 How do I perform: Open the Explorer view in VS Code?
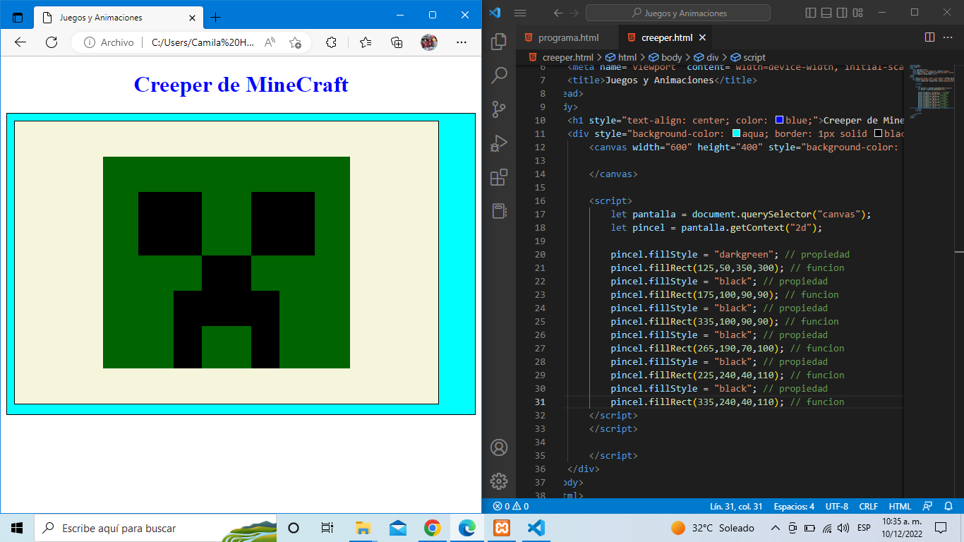pyautogui.click(x=499, y=42)
